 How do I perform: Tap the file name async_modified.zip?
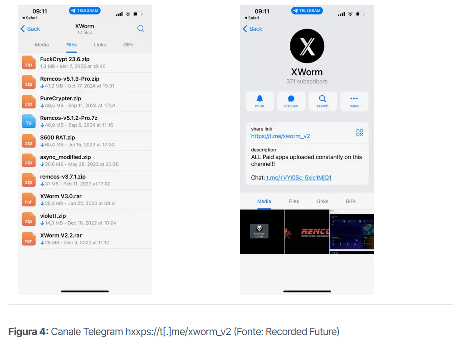(x=65, y=157)
